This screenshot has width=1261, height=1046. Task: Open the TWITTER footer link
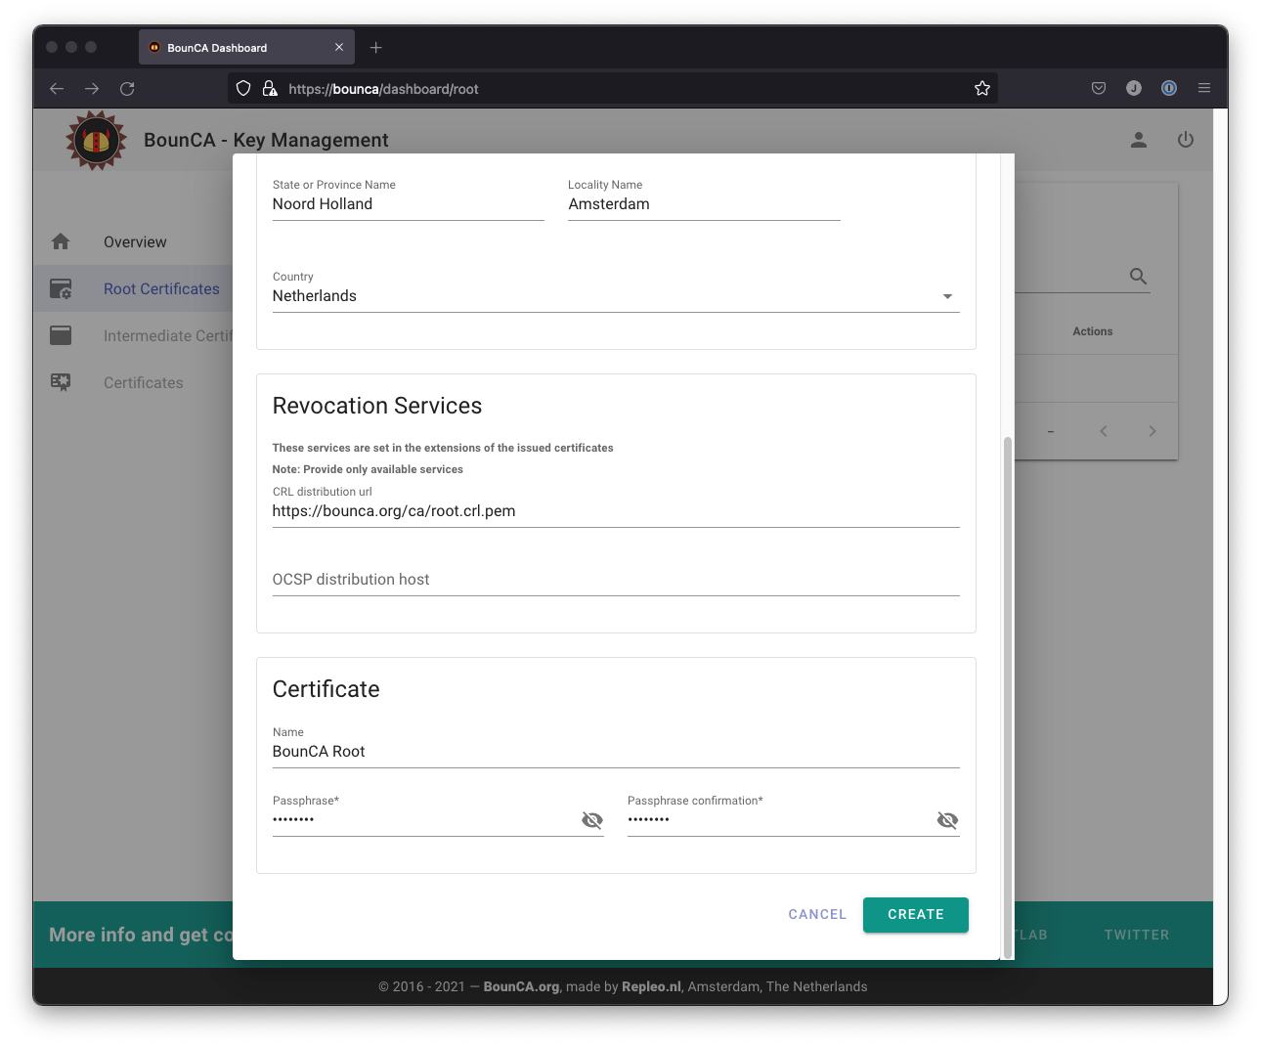[1137, 935]
